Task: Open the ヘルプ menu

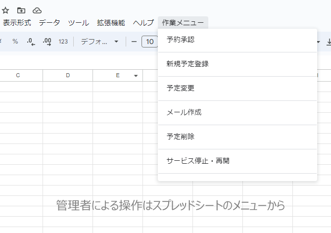Action: click(143, 23)
